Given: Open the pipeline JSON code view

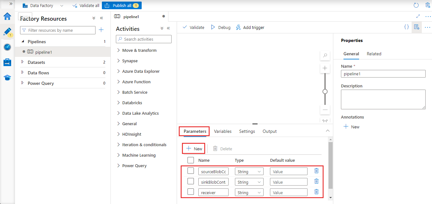Looking at the screenshot, I should (407, 27).
